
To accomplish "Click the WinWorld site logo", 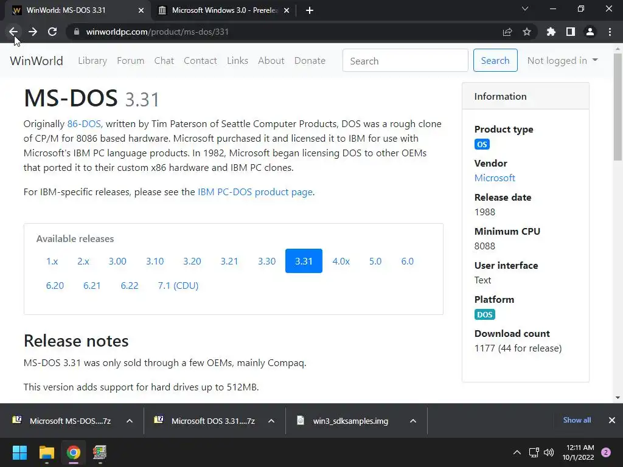I will point(37,61).
